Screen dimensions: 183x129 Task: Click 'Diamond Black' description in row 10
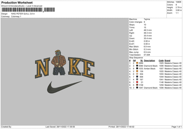click(x=151, y=88)
